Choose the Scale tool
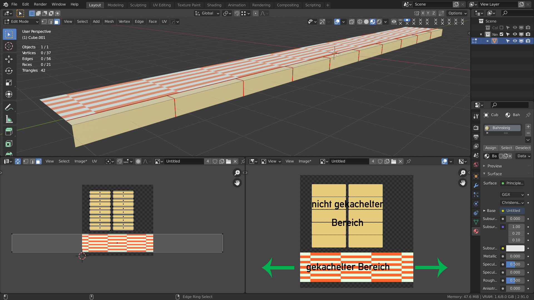 pos(9,83)
